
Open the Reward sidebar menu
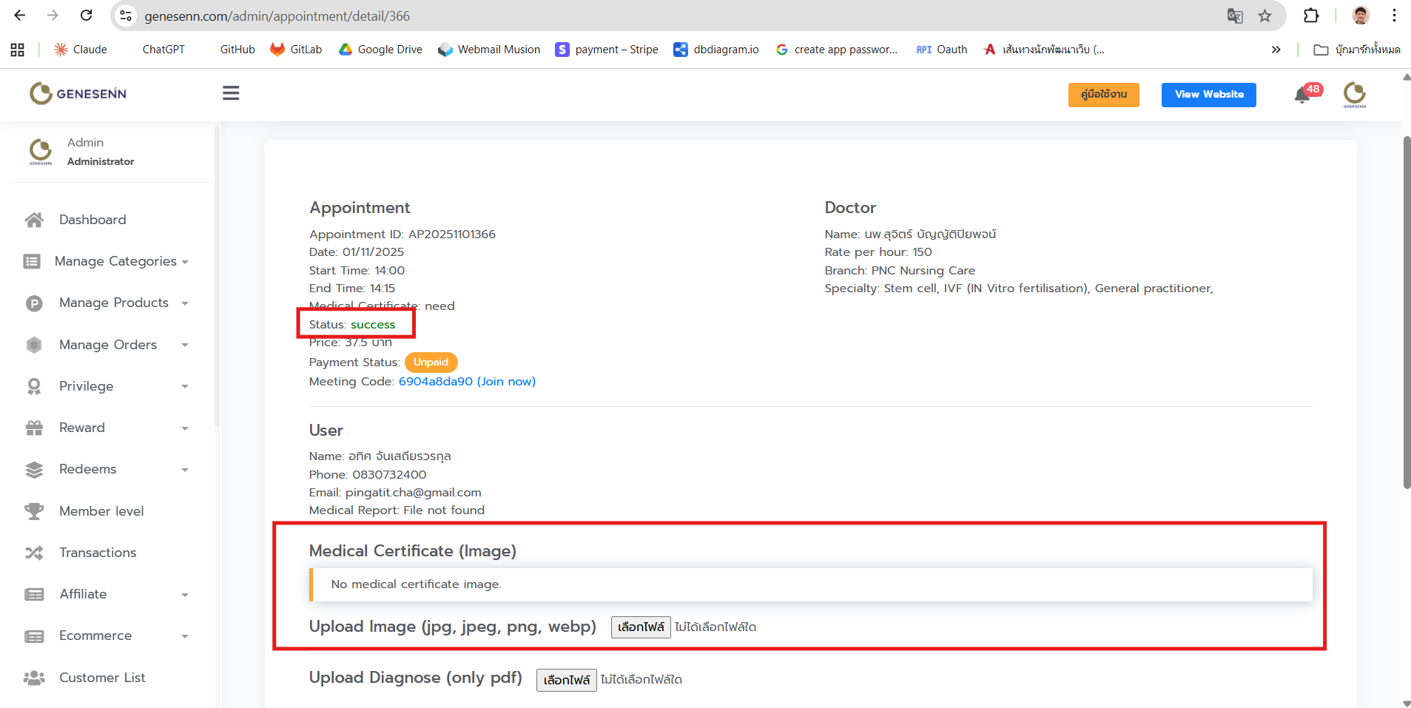82,428
